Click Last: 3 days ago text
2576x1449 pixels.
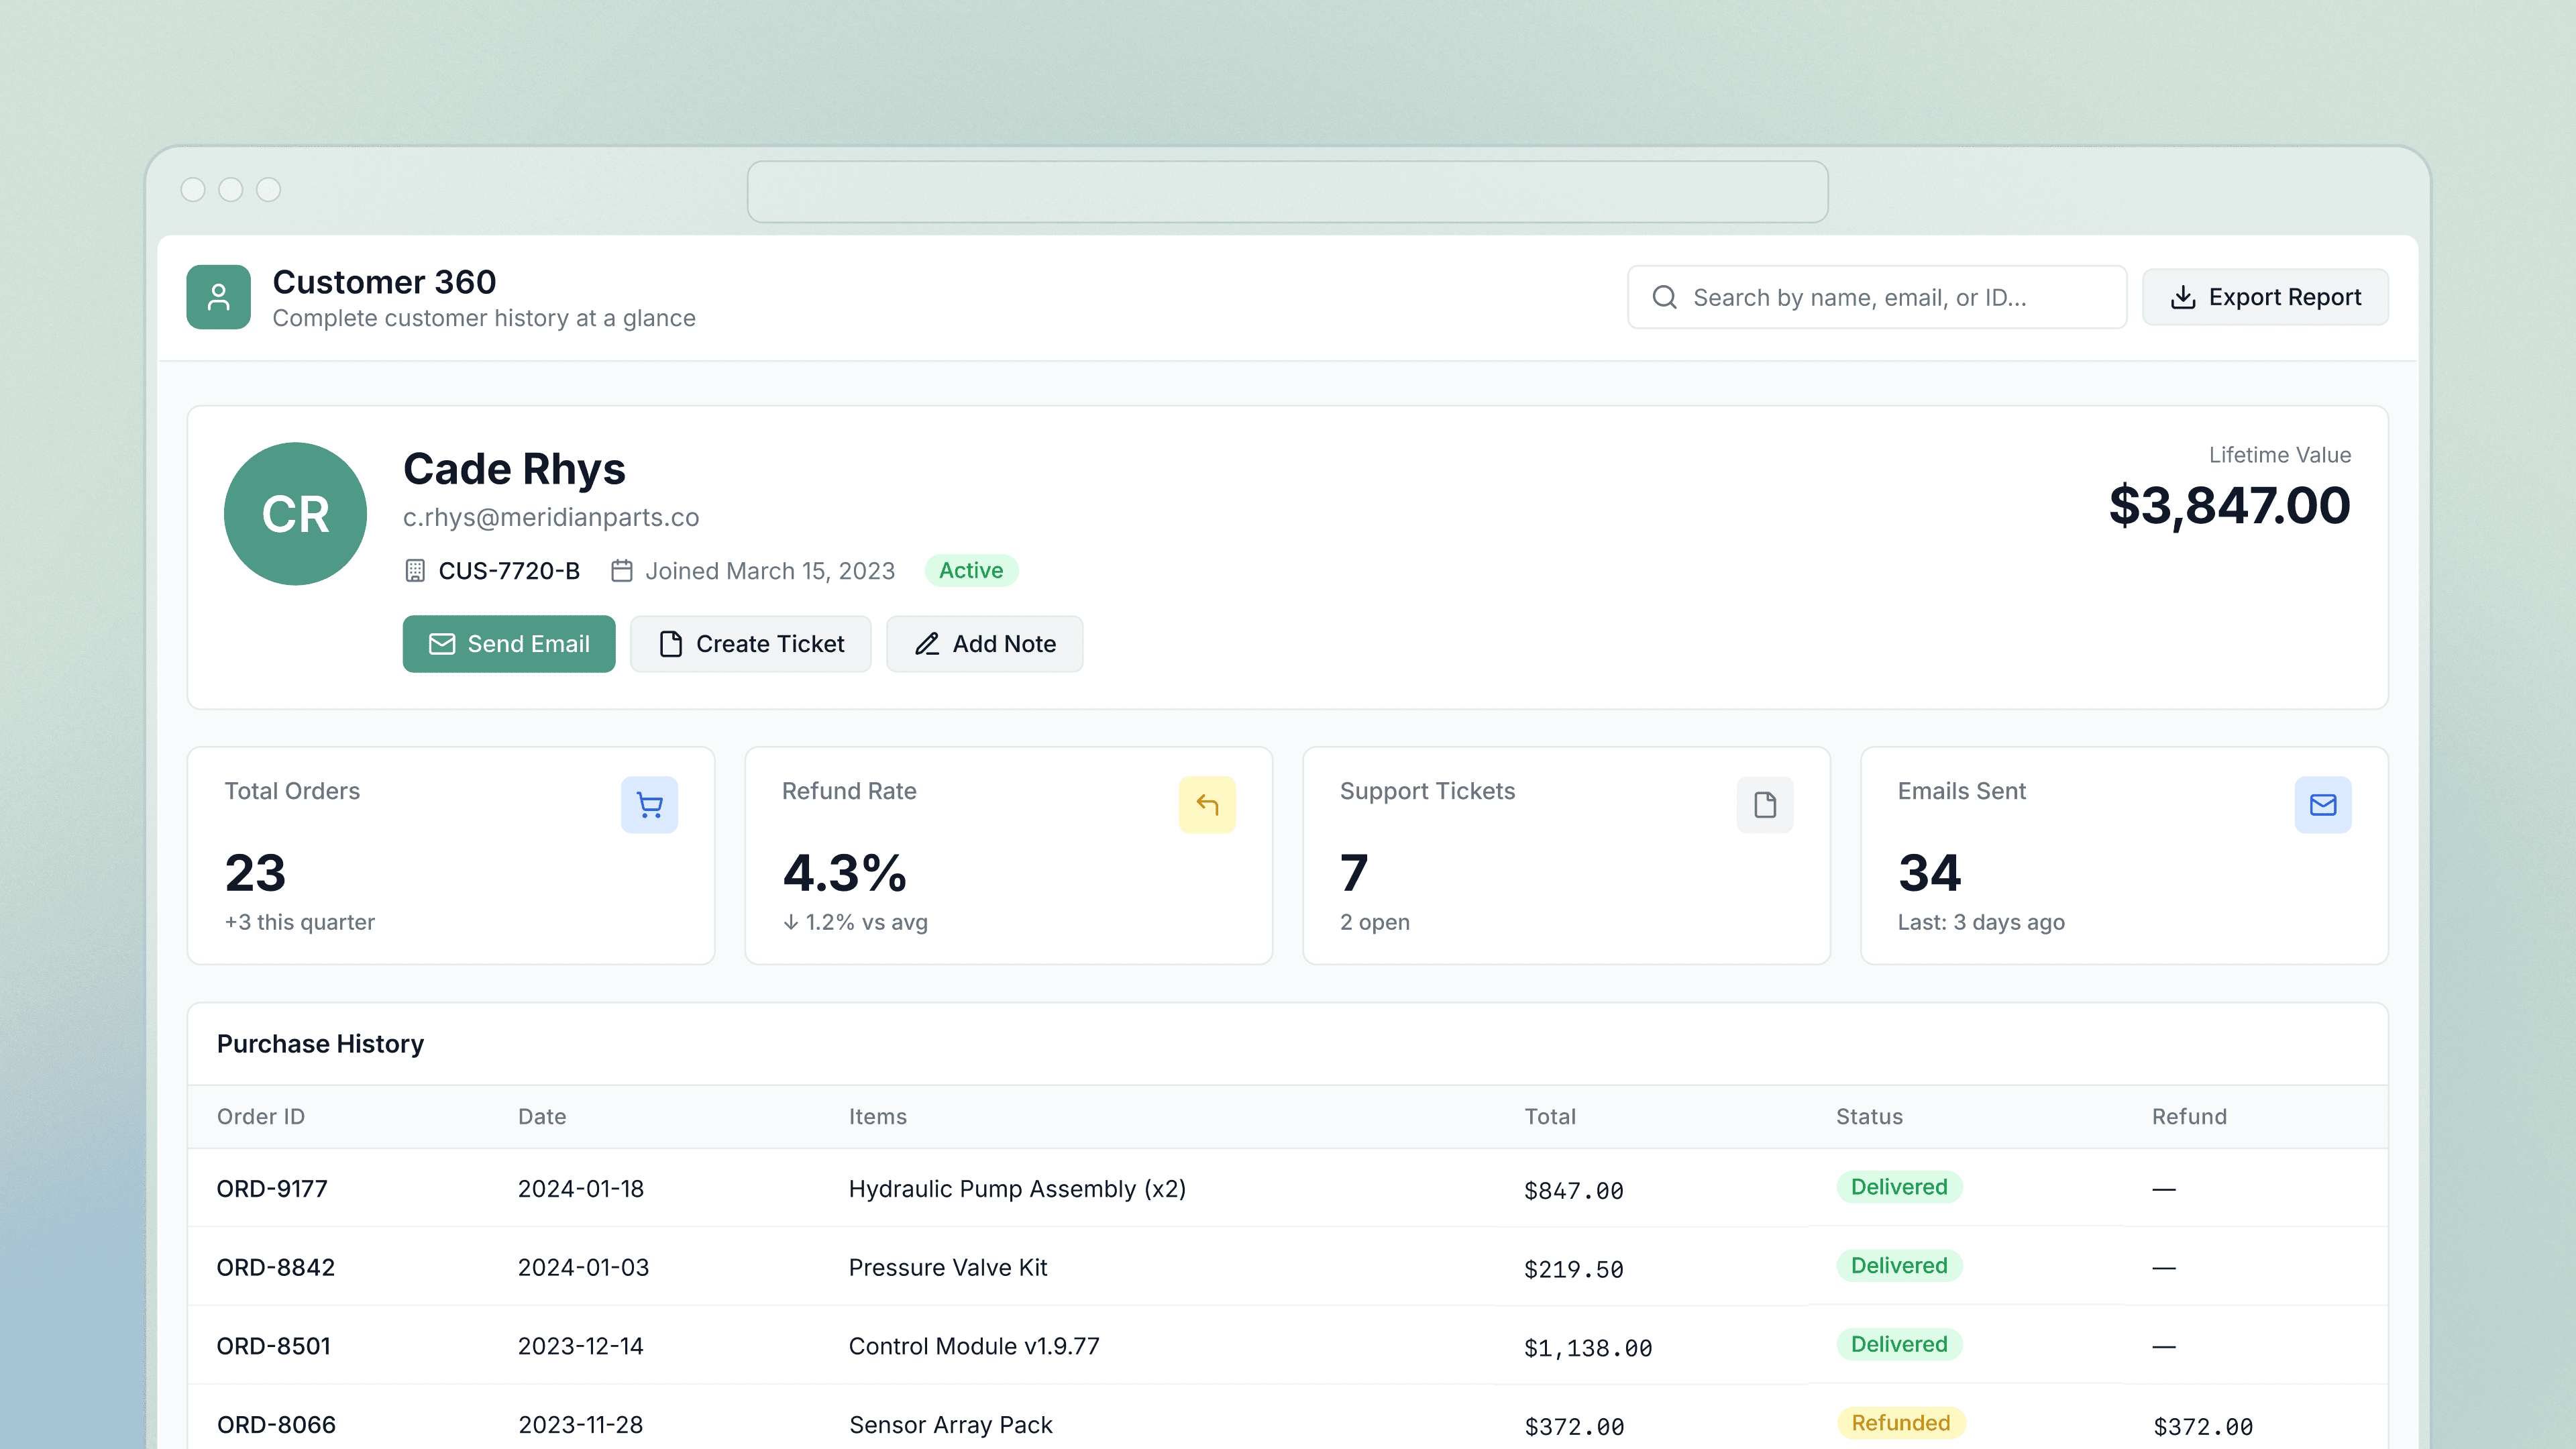coord(1981,922)
